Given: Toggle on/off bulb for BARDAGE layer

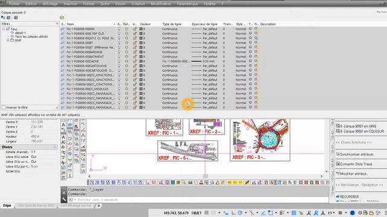Looking at the screenshot, I should [x=119, y=52].
